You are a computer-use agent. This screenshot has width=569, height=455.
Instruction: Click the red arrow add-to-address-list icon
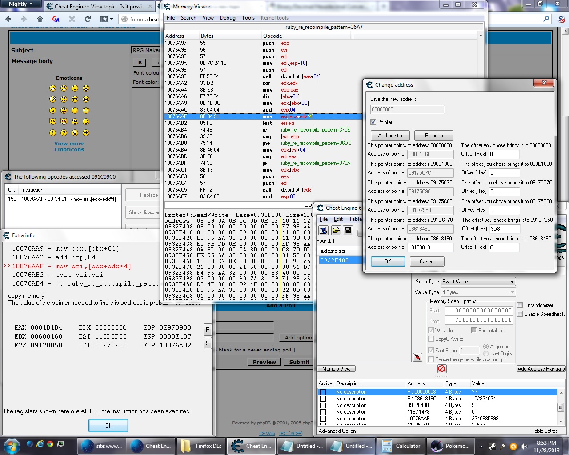(x=417, y=357)
